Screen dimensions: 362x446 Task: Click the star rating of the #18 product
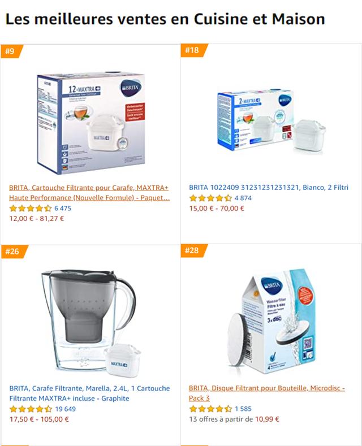click(x=210, y=198)
